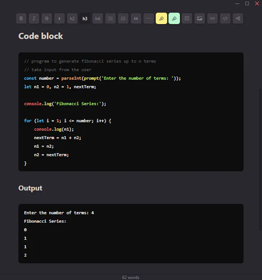
Task: Apply green highlighter
Action: click(174, 18)
